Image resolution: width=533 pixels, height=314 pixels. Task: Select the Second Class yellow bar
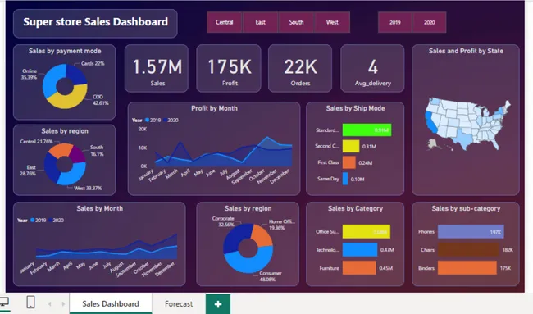pos(351,147)
